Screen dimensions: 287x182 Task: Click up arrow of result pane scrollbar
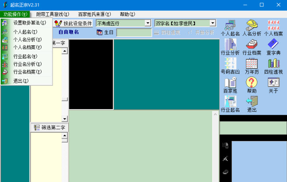(x=215, y=115)
